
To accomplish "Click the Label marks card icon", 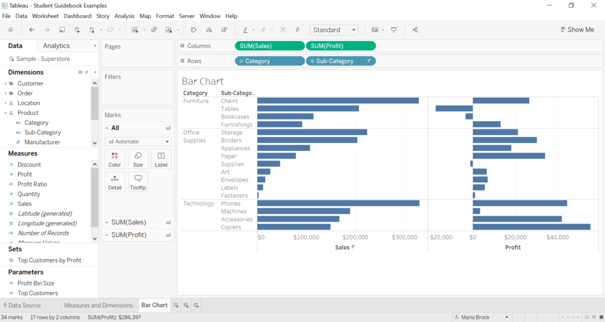I will pos(161,159).
